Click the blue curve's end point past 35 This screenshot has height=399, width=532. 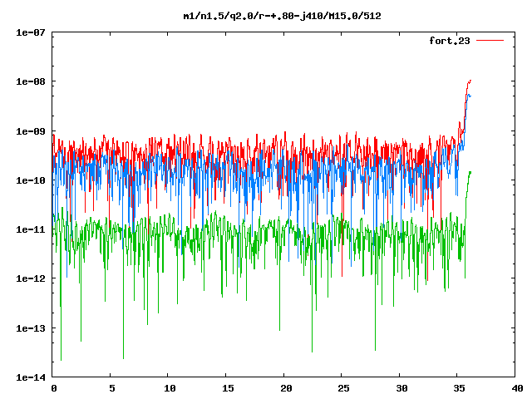coord(470,96)
